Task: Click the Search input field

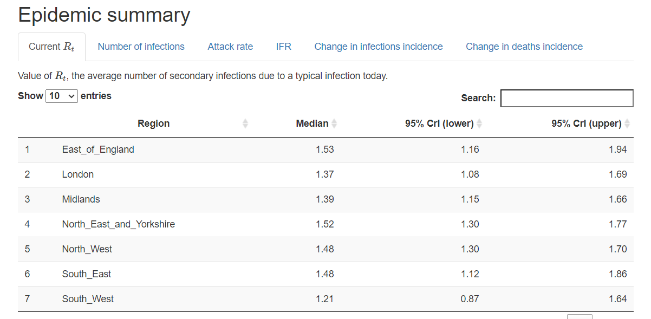Action: click(x=567, y=98)
